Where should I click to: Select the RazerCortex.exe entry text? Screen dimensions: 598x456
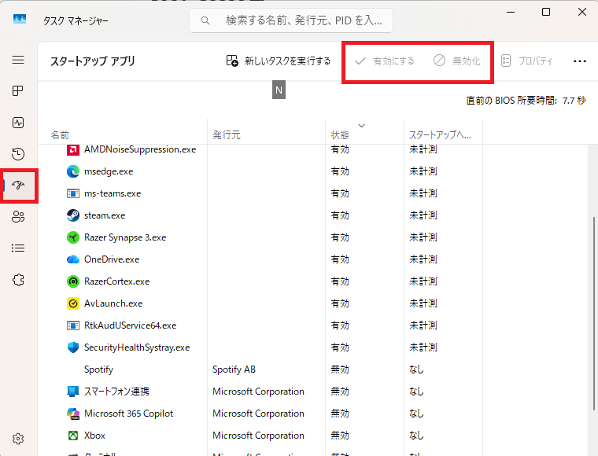[116, 281]
